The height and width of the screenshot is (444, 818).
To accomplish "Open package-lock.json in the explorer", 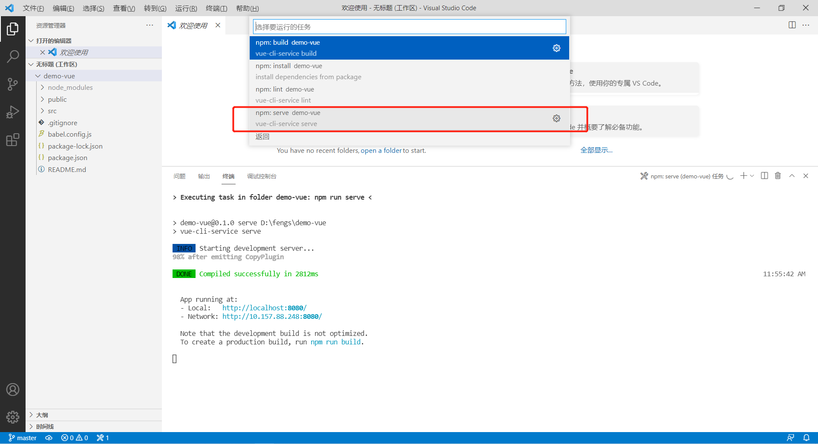I will [x=75, y=146].
